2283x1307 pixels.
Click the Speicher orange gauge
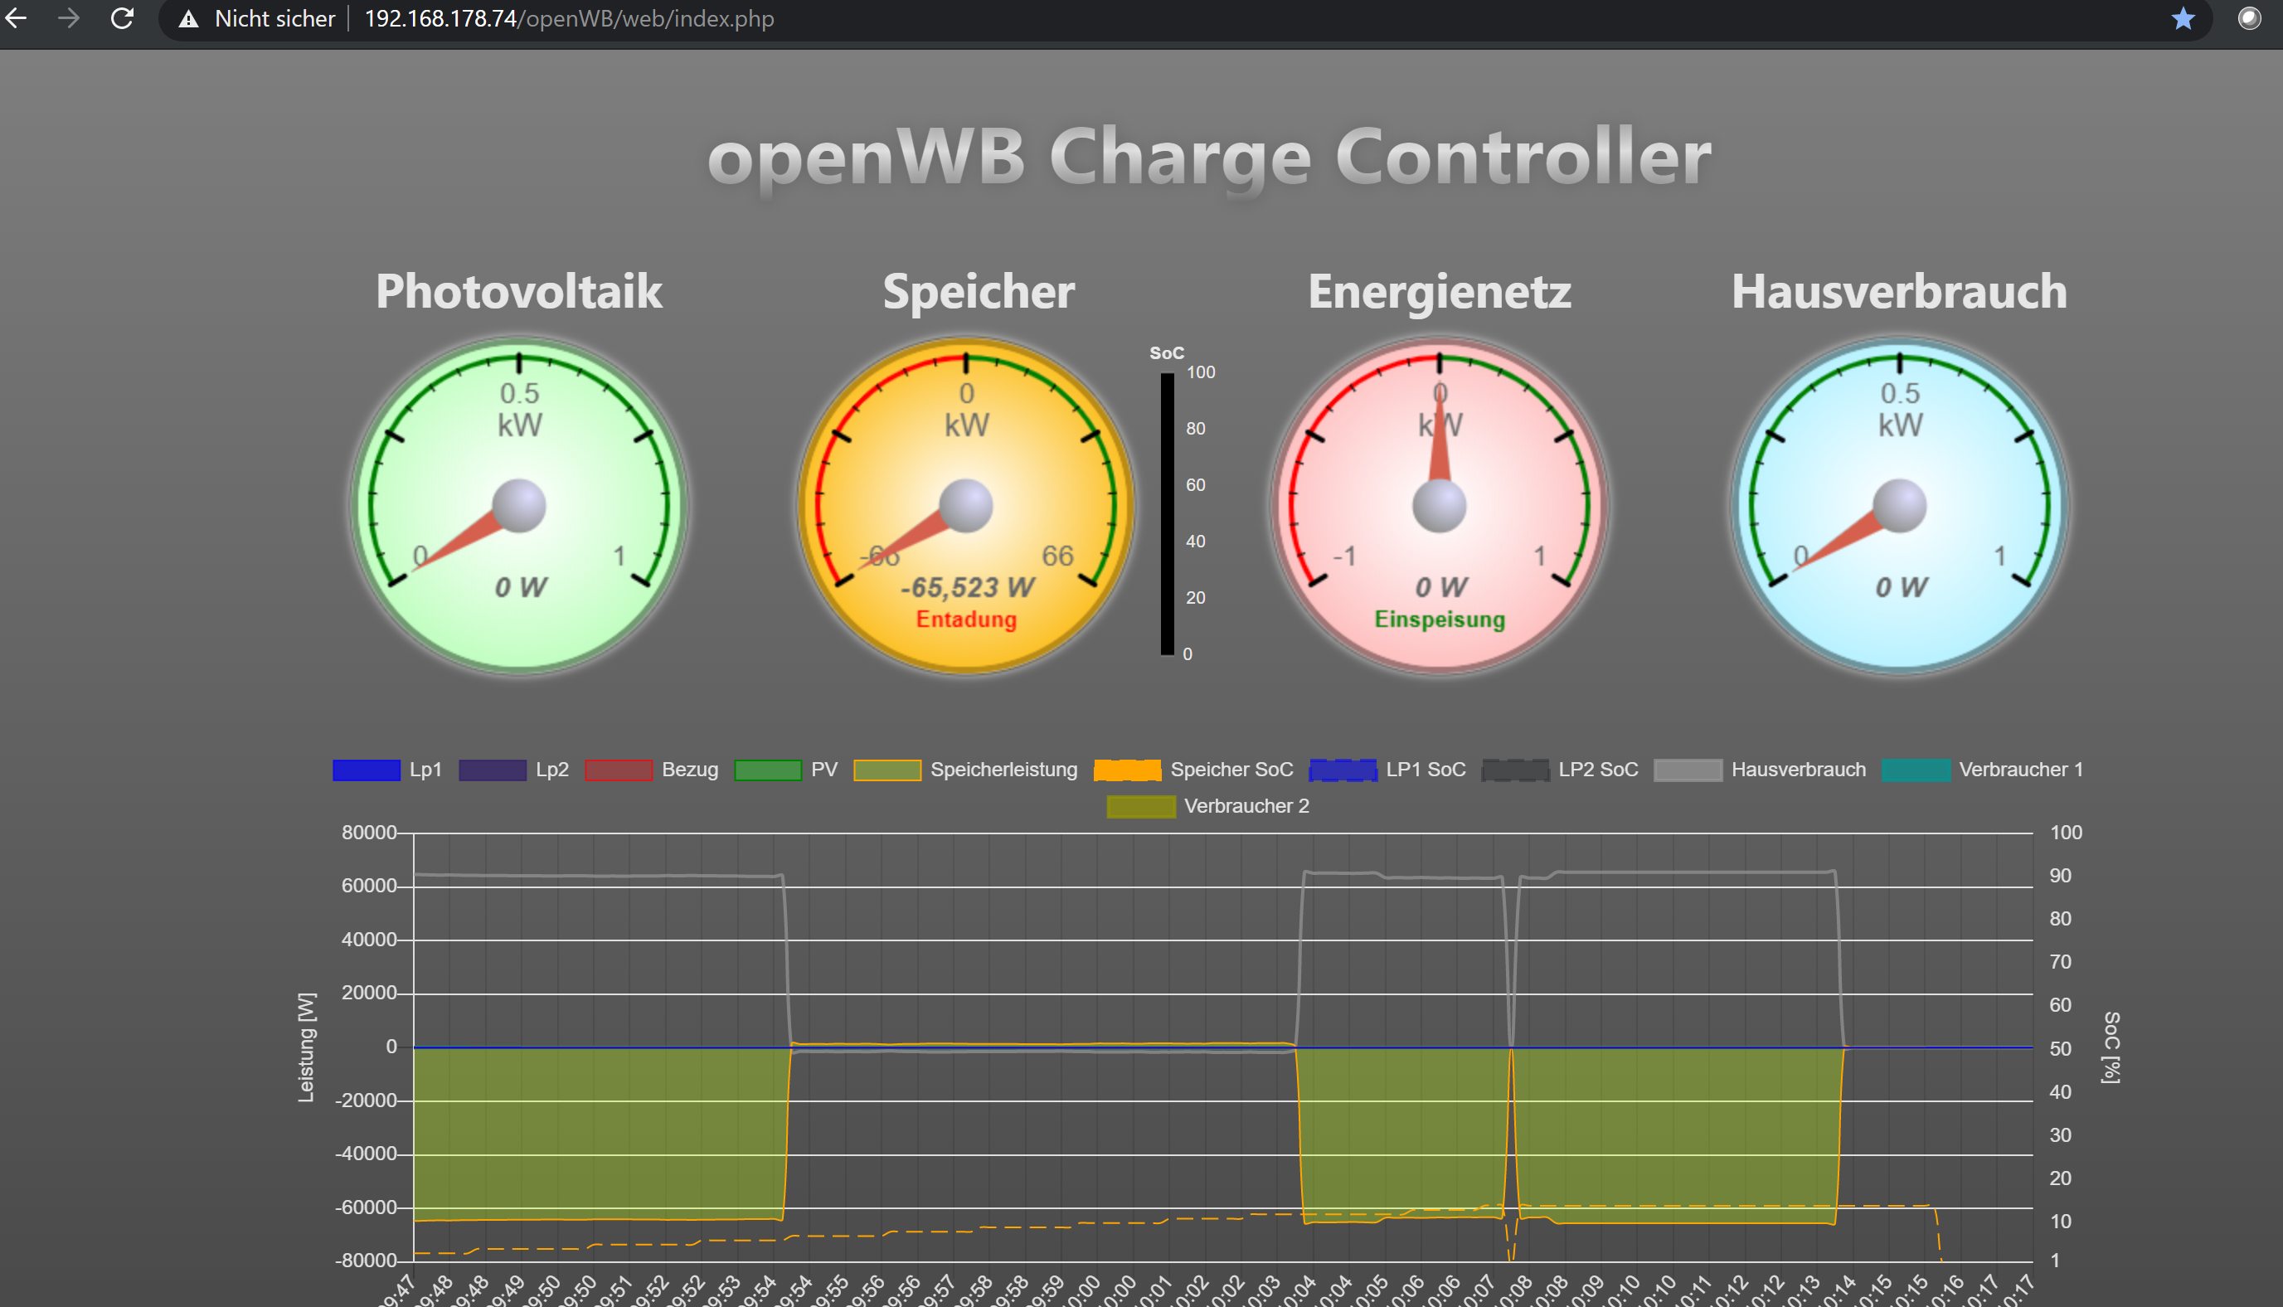pyautogui.click(x=965, y=505)
